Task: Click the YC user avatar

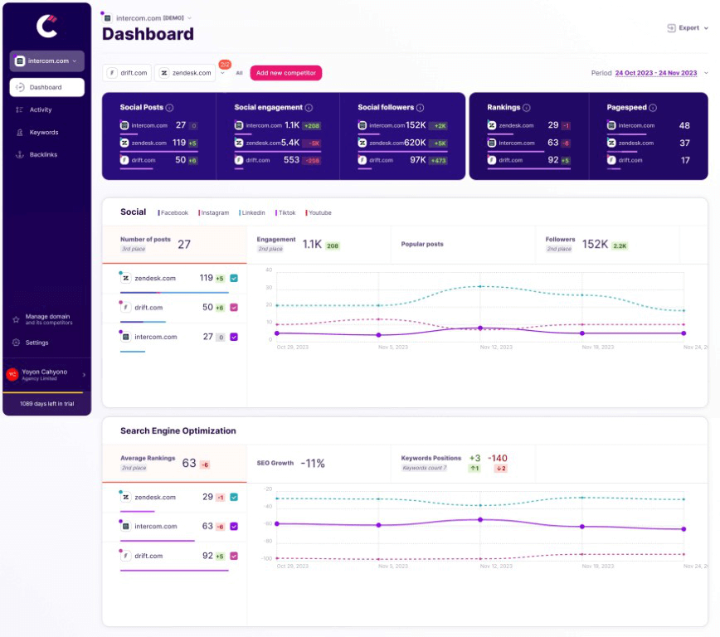Action: point(12,374)
